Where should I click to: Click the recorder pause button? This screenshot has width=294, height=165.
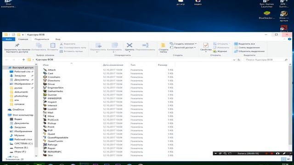click(x=266, y=154)
